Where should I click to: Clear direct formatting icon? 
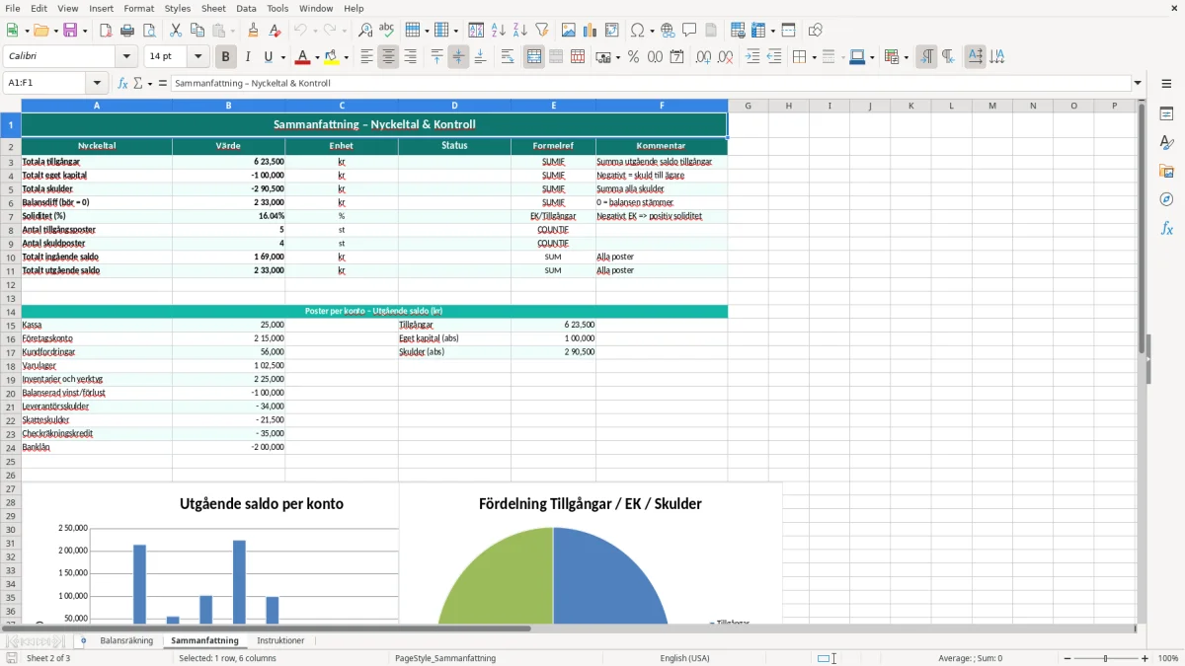276,31
